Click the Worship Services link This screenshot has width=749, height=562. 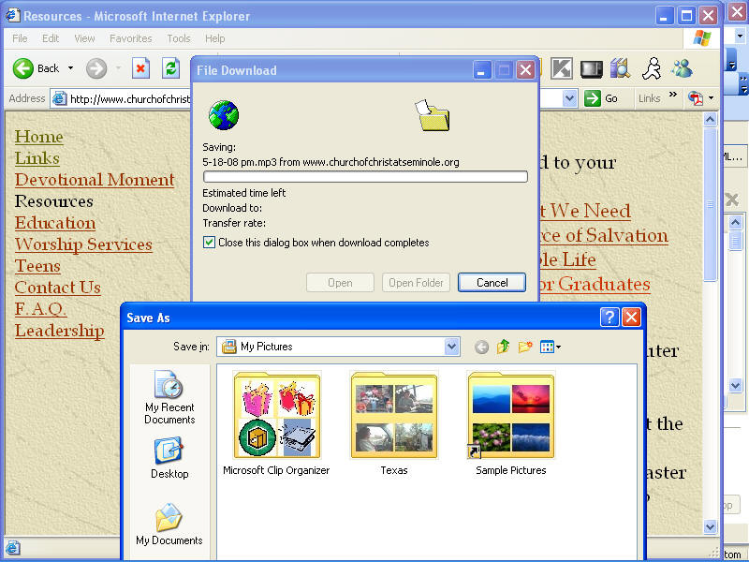tap(83, 244)
